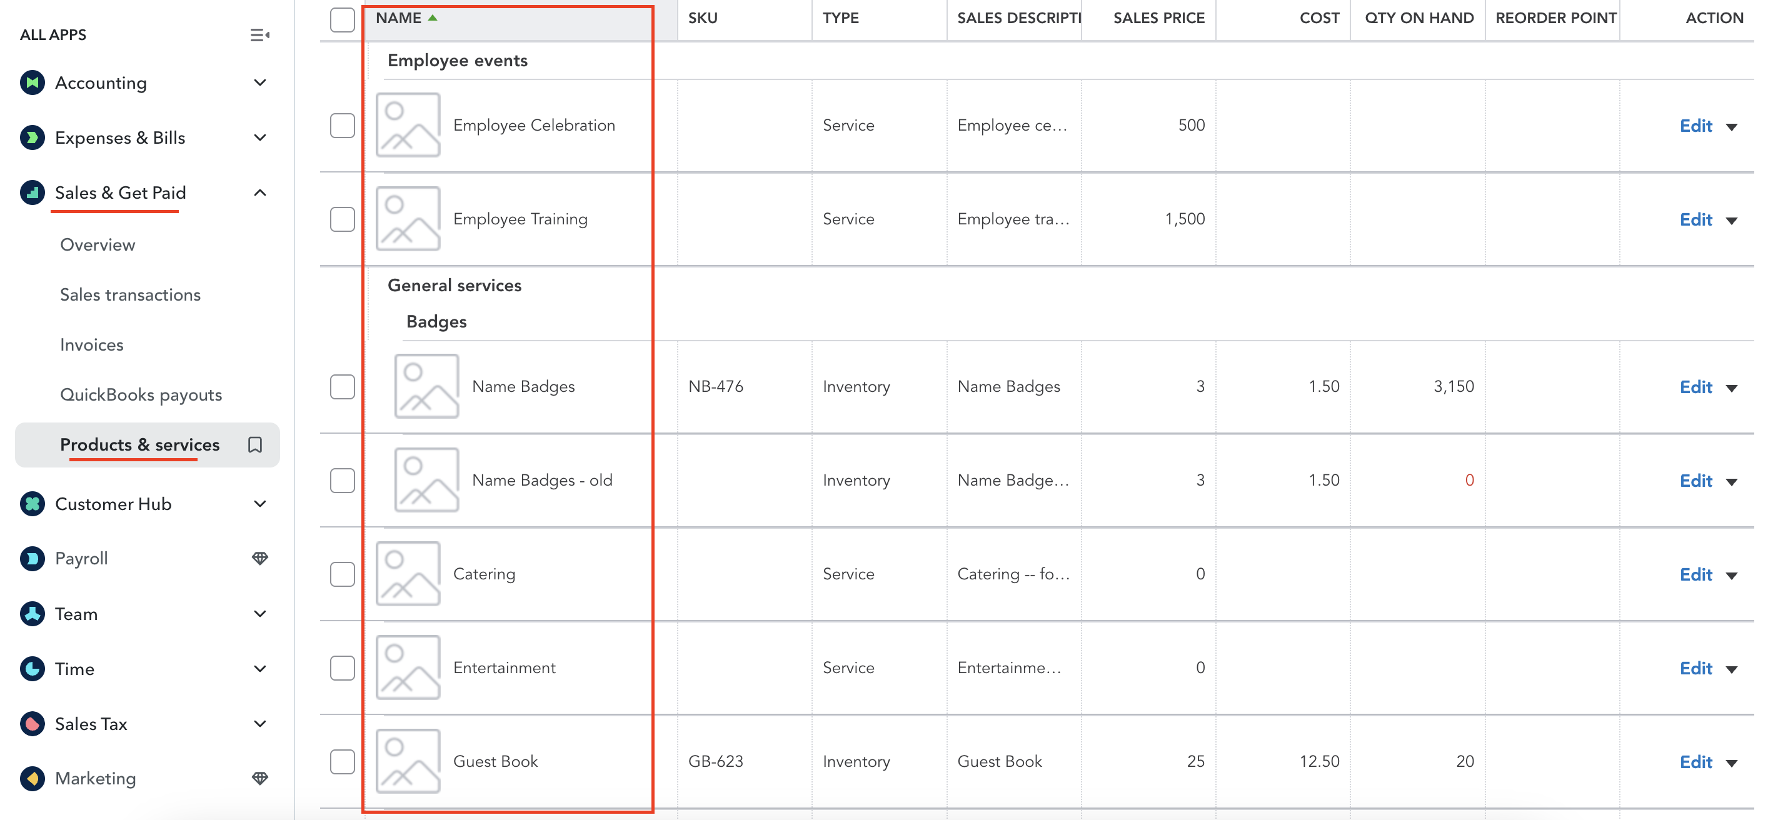Click the Customer Hub icon
Screen dimensions: 1768x820
point(33,504)
